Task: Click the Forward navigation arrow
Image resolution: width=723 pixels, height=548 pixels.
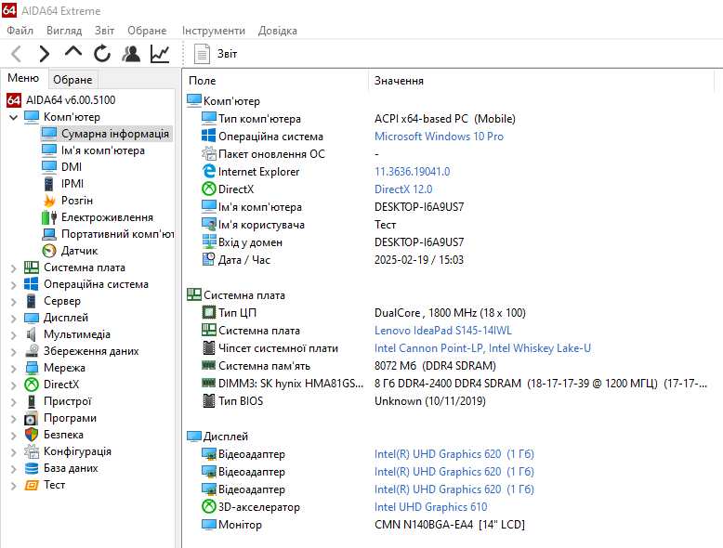Action: (45, 54)
